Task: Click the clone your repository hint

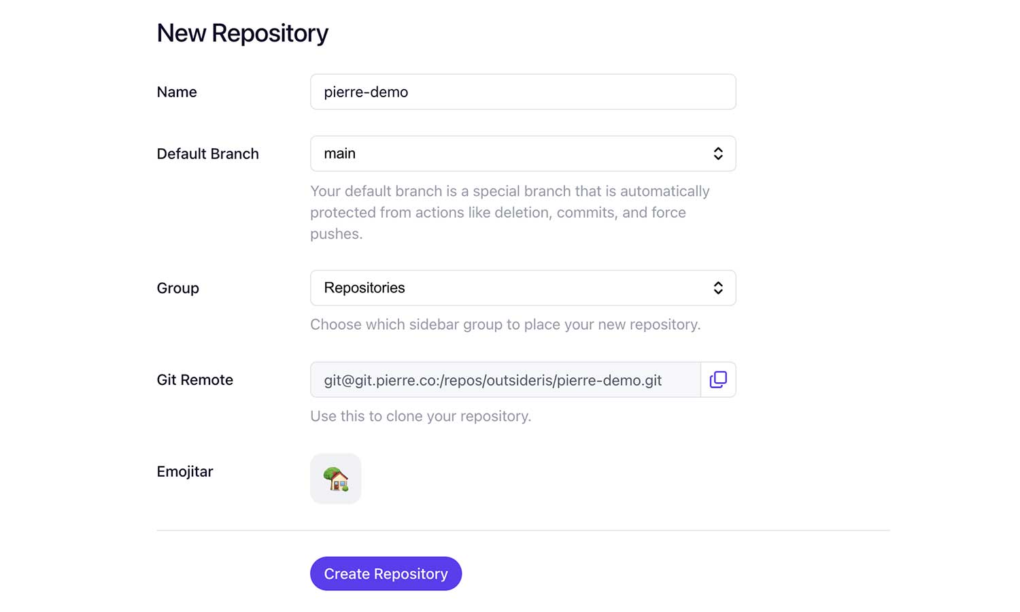Action: pos(421,416)
